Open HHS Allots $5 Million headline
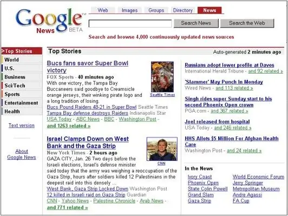Image resolution: width=288 pixels, height=216 pixels. coord(232,141)
